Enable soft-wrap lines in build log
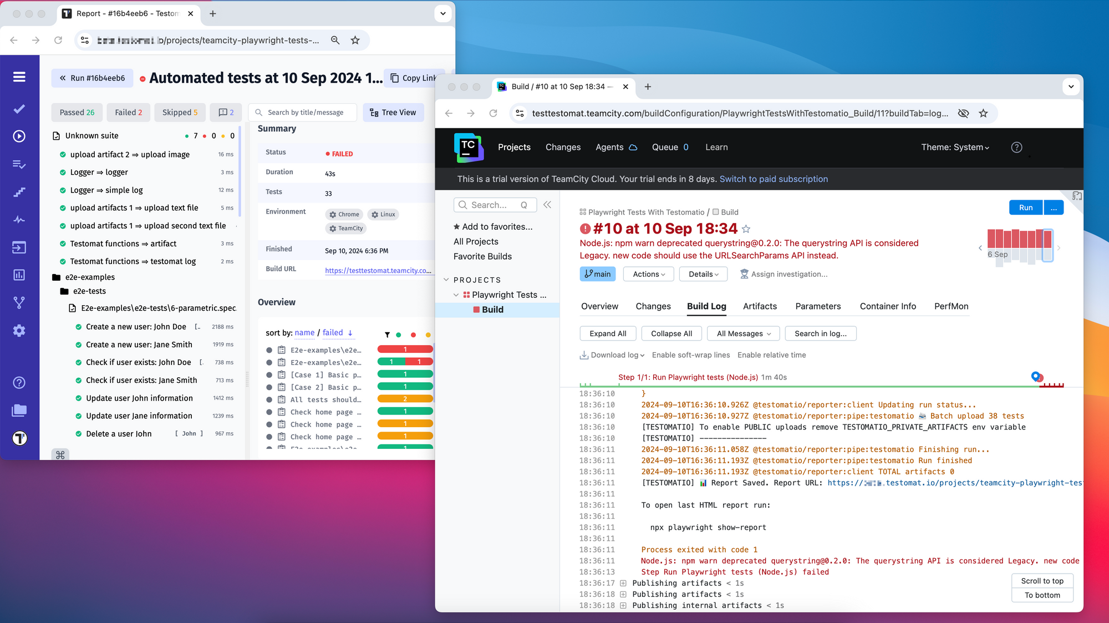The width and height of the screenshot is (1109, 623). (x=691, y=355)
